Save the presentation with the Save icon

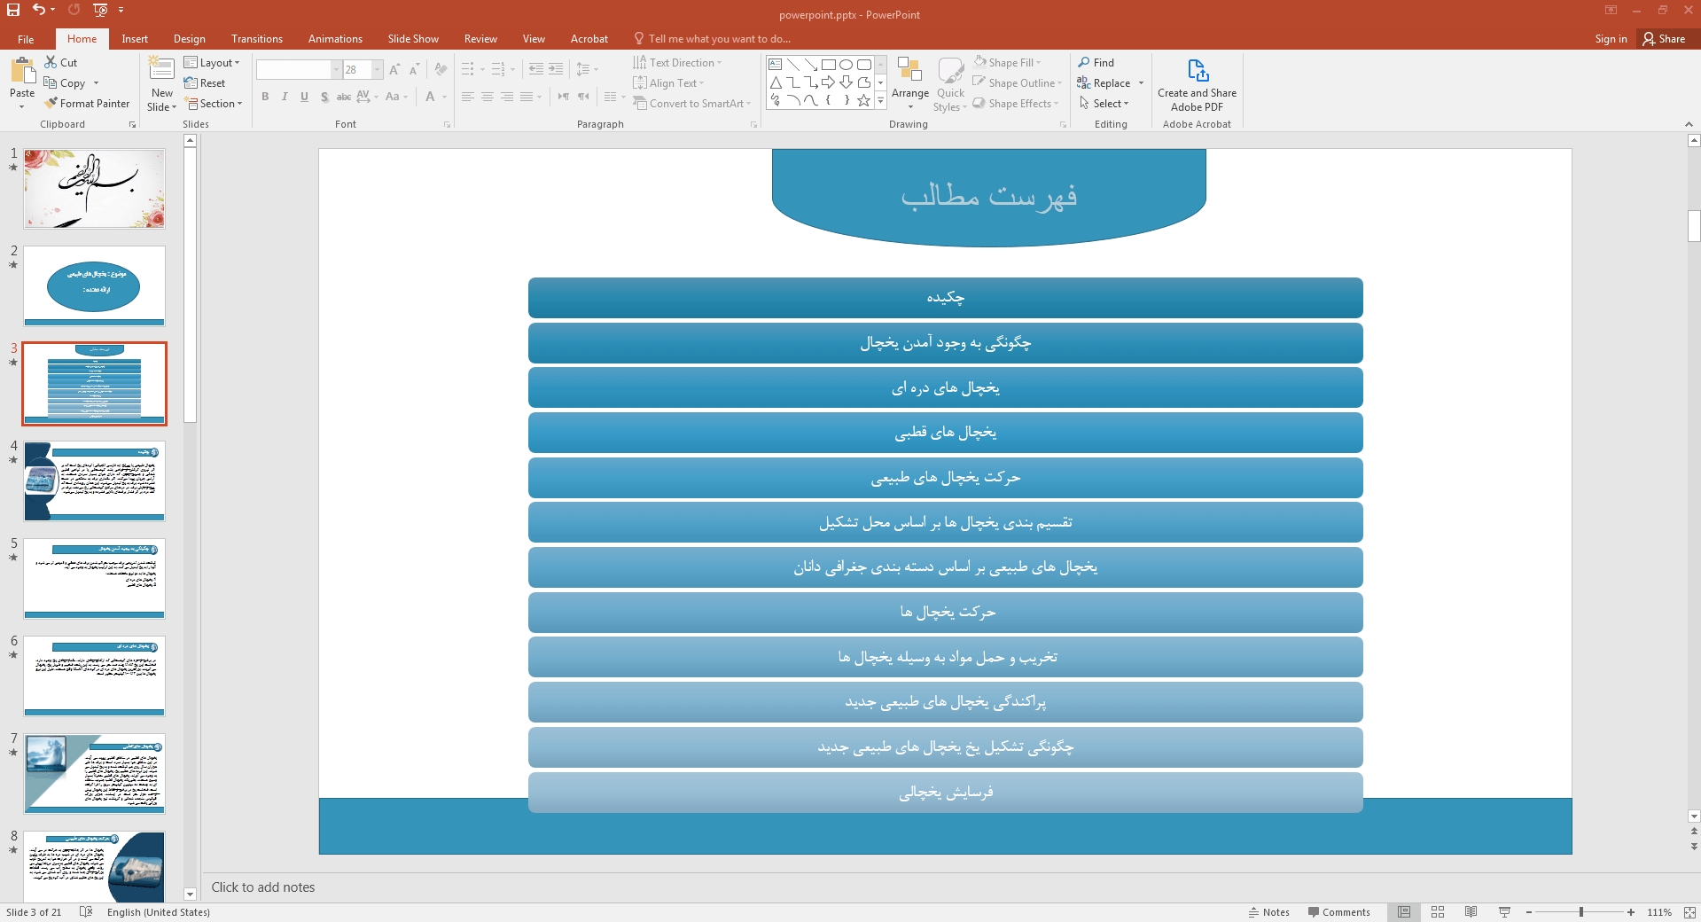(x=13, y=10)
